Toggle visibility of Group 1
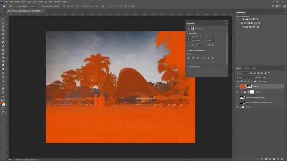The height and width of the screenshot is (161, 287). point(237,107)
